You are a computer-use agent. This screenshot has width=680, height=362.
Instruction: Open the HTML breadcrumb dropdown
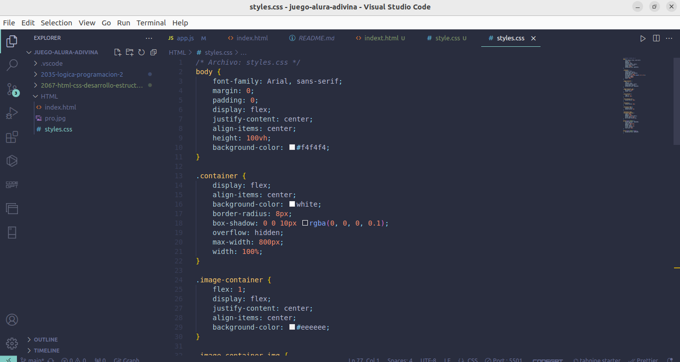177,52
